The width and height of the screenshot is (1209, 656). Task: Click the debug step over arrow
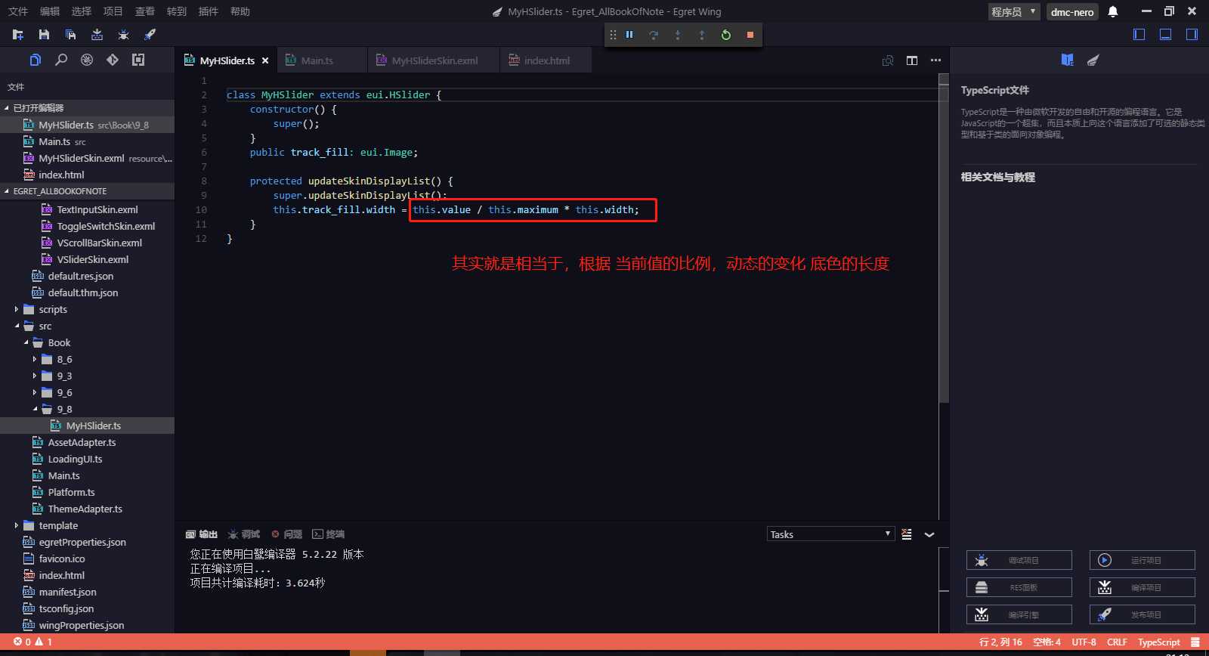(654, 35)
